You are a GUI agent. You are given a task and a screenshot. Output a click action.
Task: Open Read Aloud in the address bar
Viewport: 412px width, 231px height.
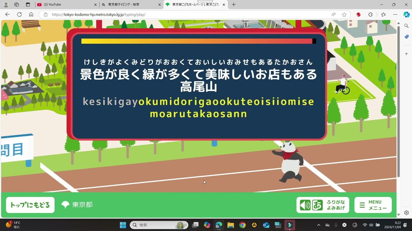point(333,14)
